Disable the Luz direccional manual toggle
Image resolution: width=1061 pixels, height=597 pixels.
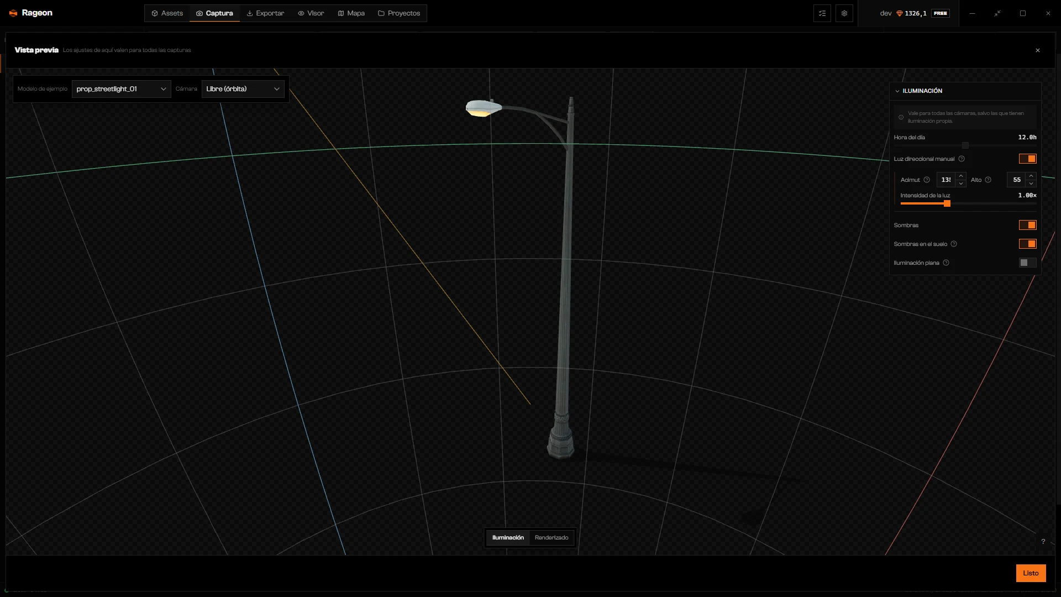tap(1028, 159)
